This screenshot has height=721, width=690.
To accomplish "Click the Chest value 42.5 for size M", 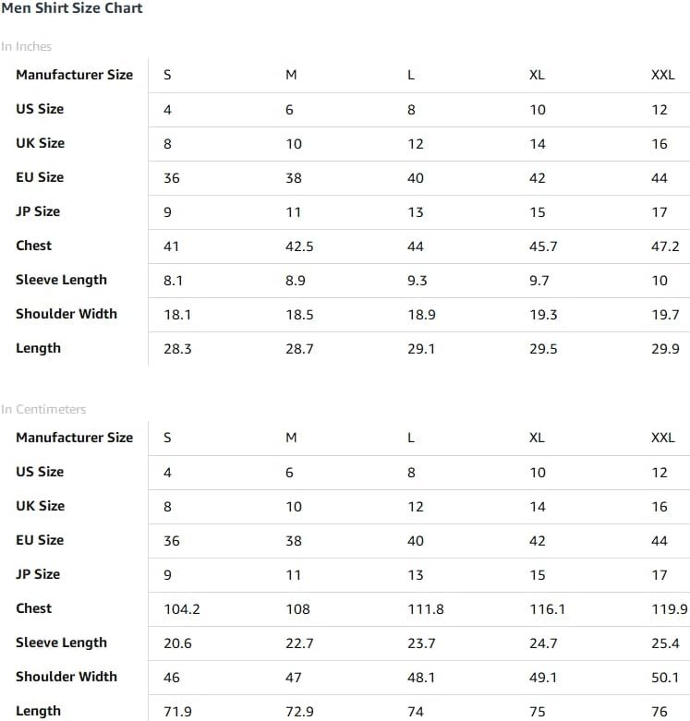I will coord(299,246).
